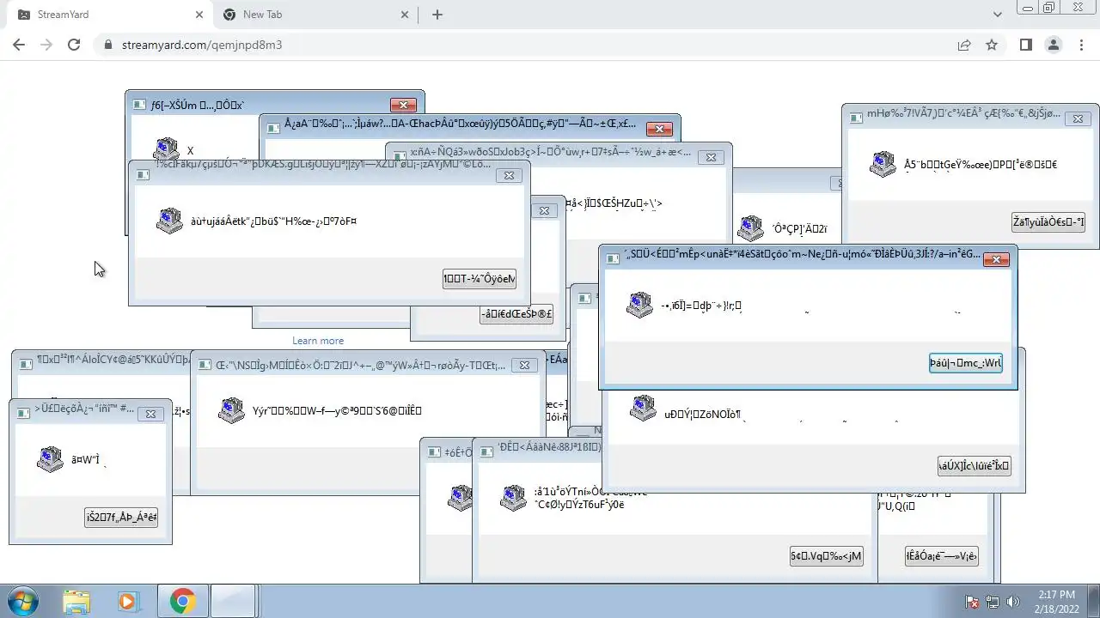Close the 'Œ‹"\NS' dialog

coord(524,365)
